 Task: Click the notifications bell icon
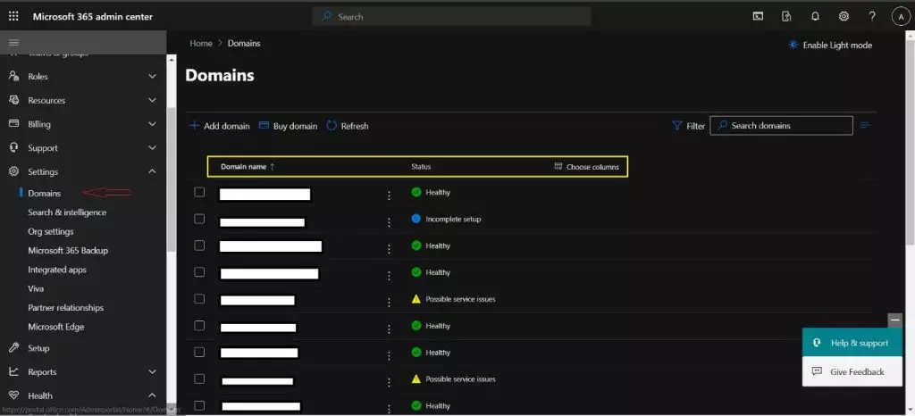point(815,16)
